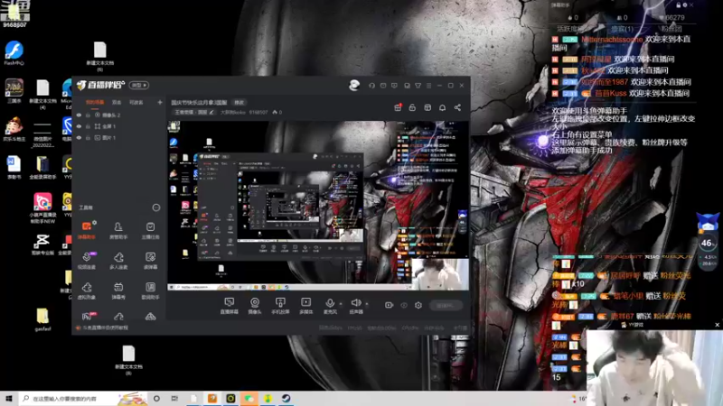Select the Flash中心 desktop icon
Viewport: 723px width, 406px height.
pos(14,53)
